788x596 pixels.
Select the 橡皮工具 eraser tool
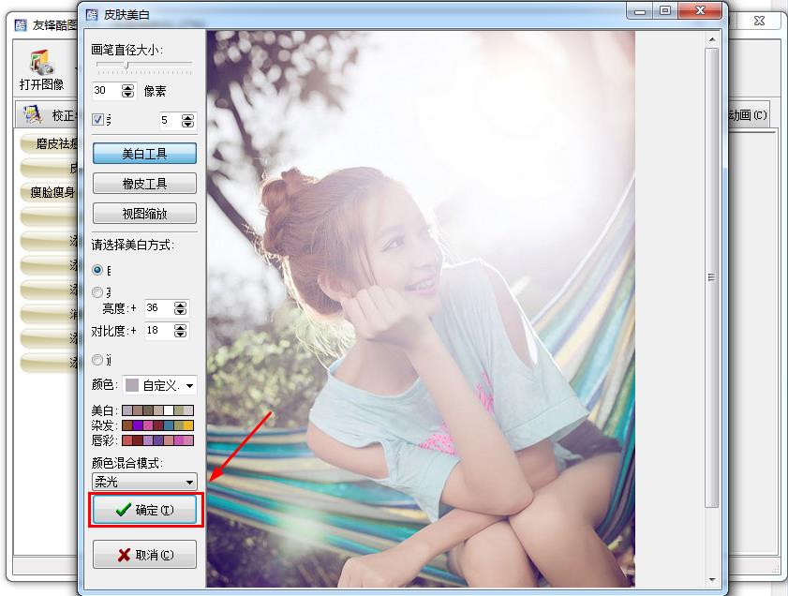[144, 184]
